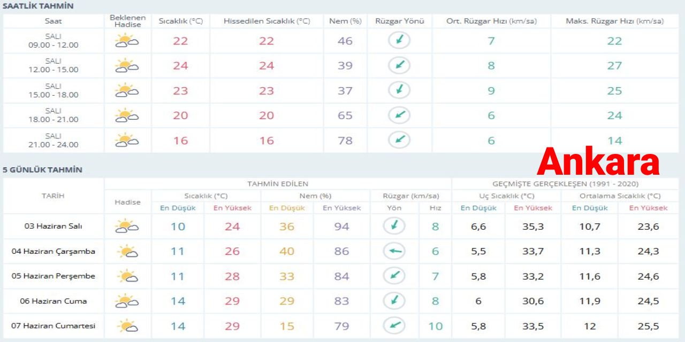The image size is (685, 342).
Task: Click weather icon for SALI 18.00 - 21.00
Action: click(127, 115)
